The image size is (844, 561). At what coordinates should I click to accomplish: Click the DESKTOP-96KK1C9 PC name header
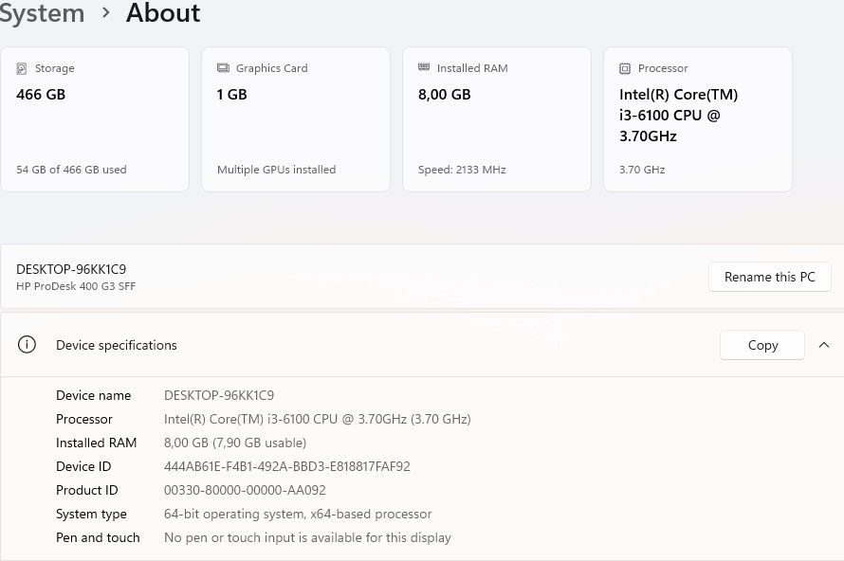tap(71, 269)
